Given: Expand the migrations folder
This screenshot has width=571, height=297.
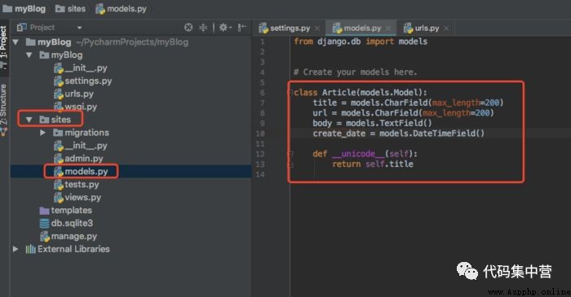Looking at the screenshot, I should click(x=42, y=133).
